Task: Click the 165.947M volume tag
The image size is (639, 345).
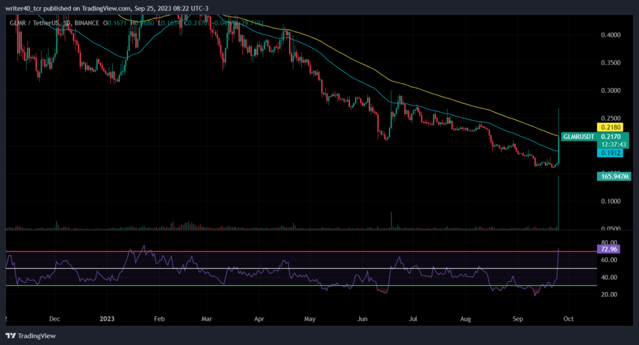Action: coord(614,176)
